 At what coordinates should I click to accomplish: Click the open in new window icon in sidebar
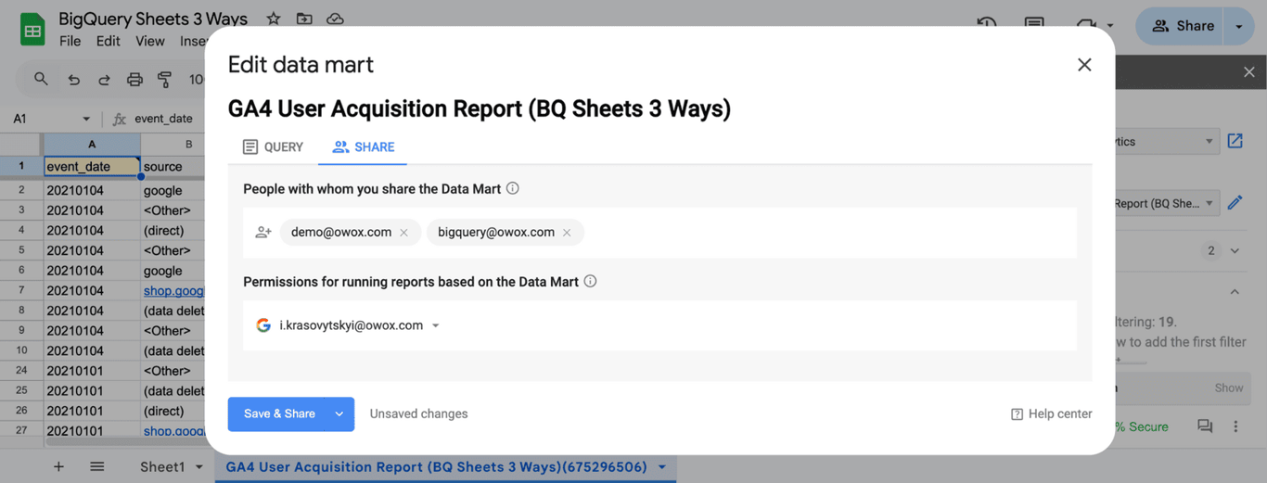pos(1235,141)
